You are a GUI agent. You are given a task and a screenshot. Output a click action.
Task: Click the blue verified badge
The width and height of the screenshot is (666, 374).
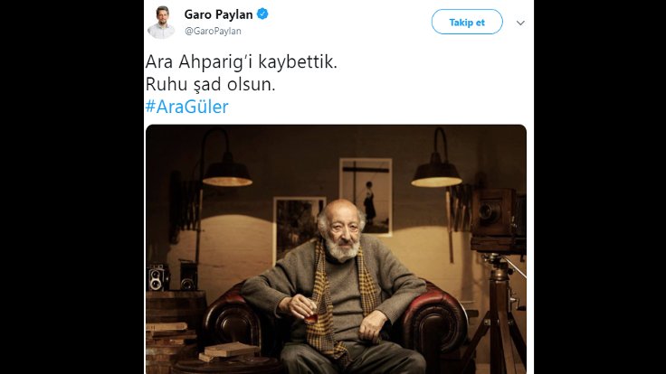262,14
